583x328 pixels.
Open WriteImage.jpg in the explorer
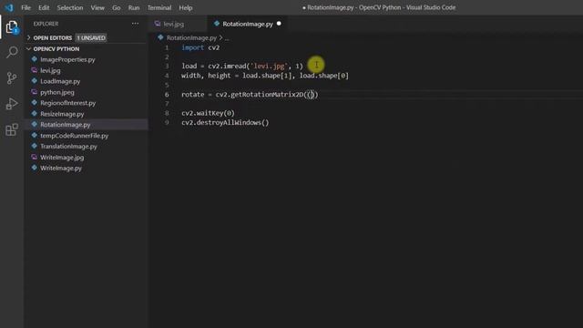click(x=62, y=158)
